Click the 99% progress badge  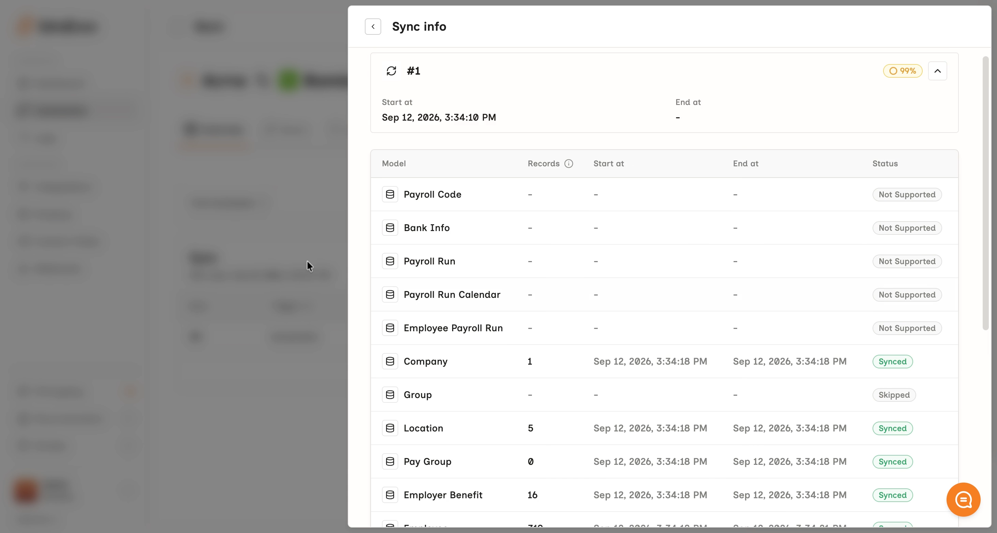click(x=903, y=71)
